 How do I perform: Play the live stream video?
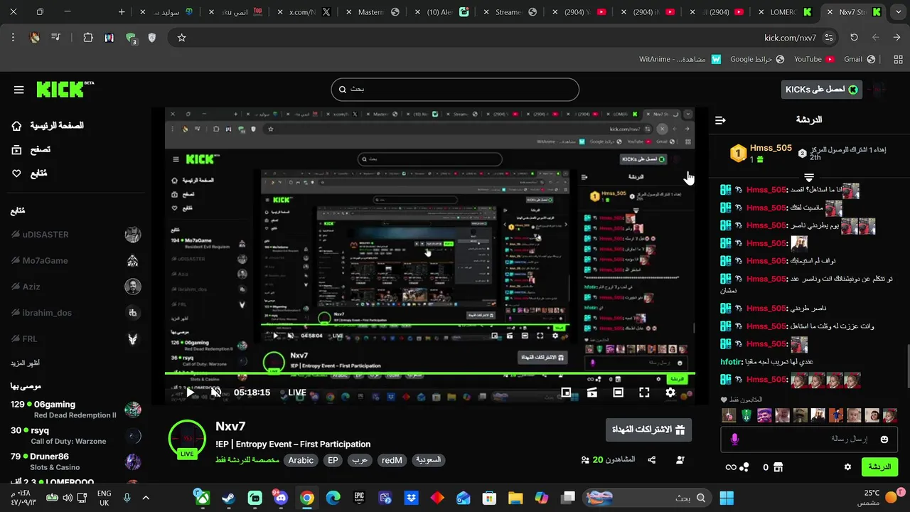[x=190, y=393]
